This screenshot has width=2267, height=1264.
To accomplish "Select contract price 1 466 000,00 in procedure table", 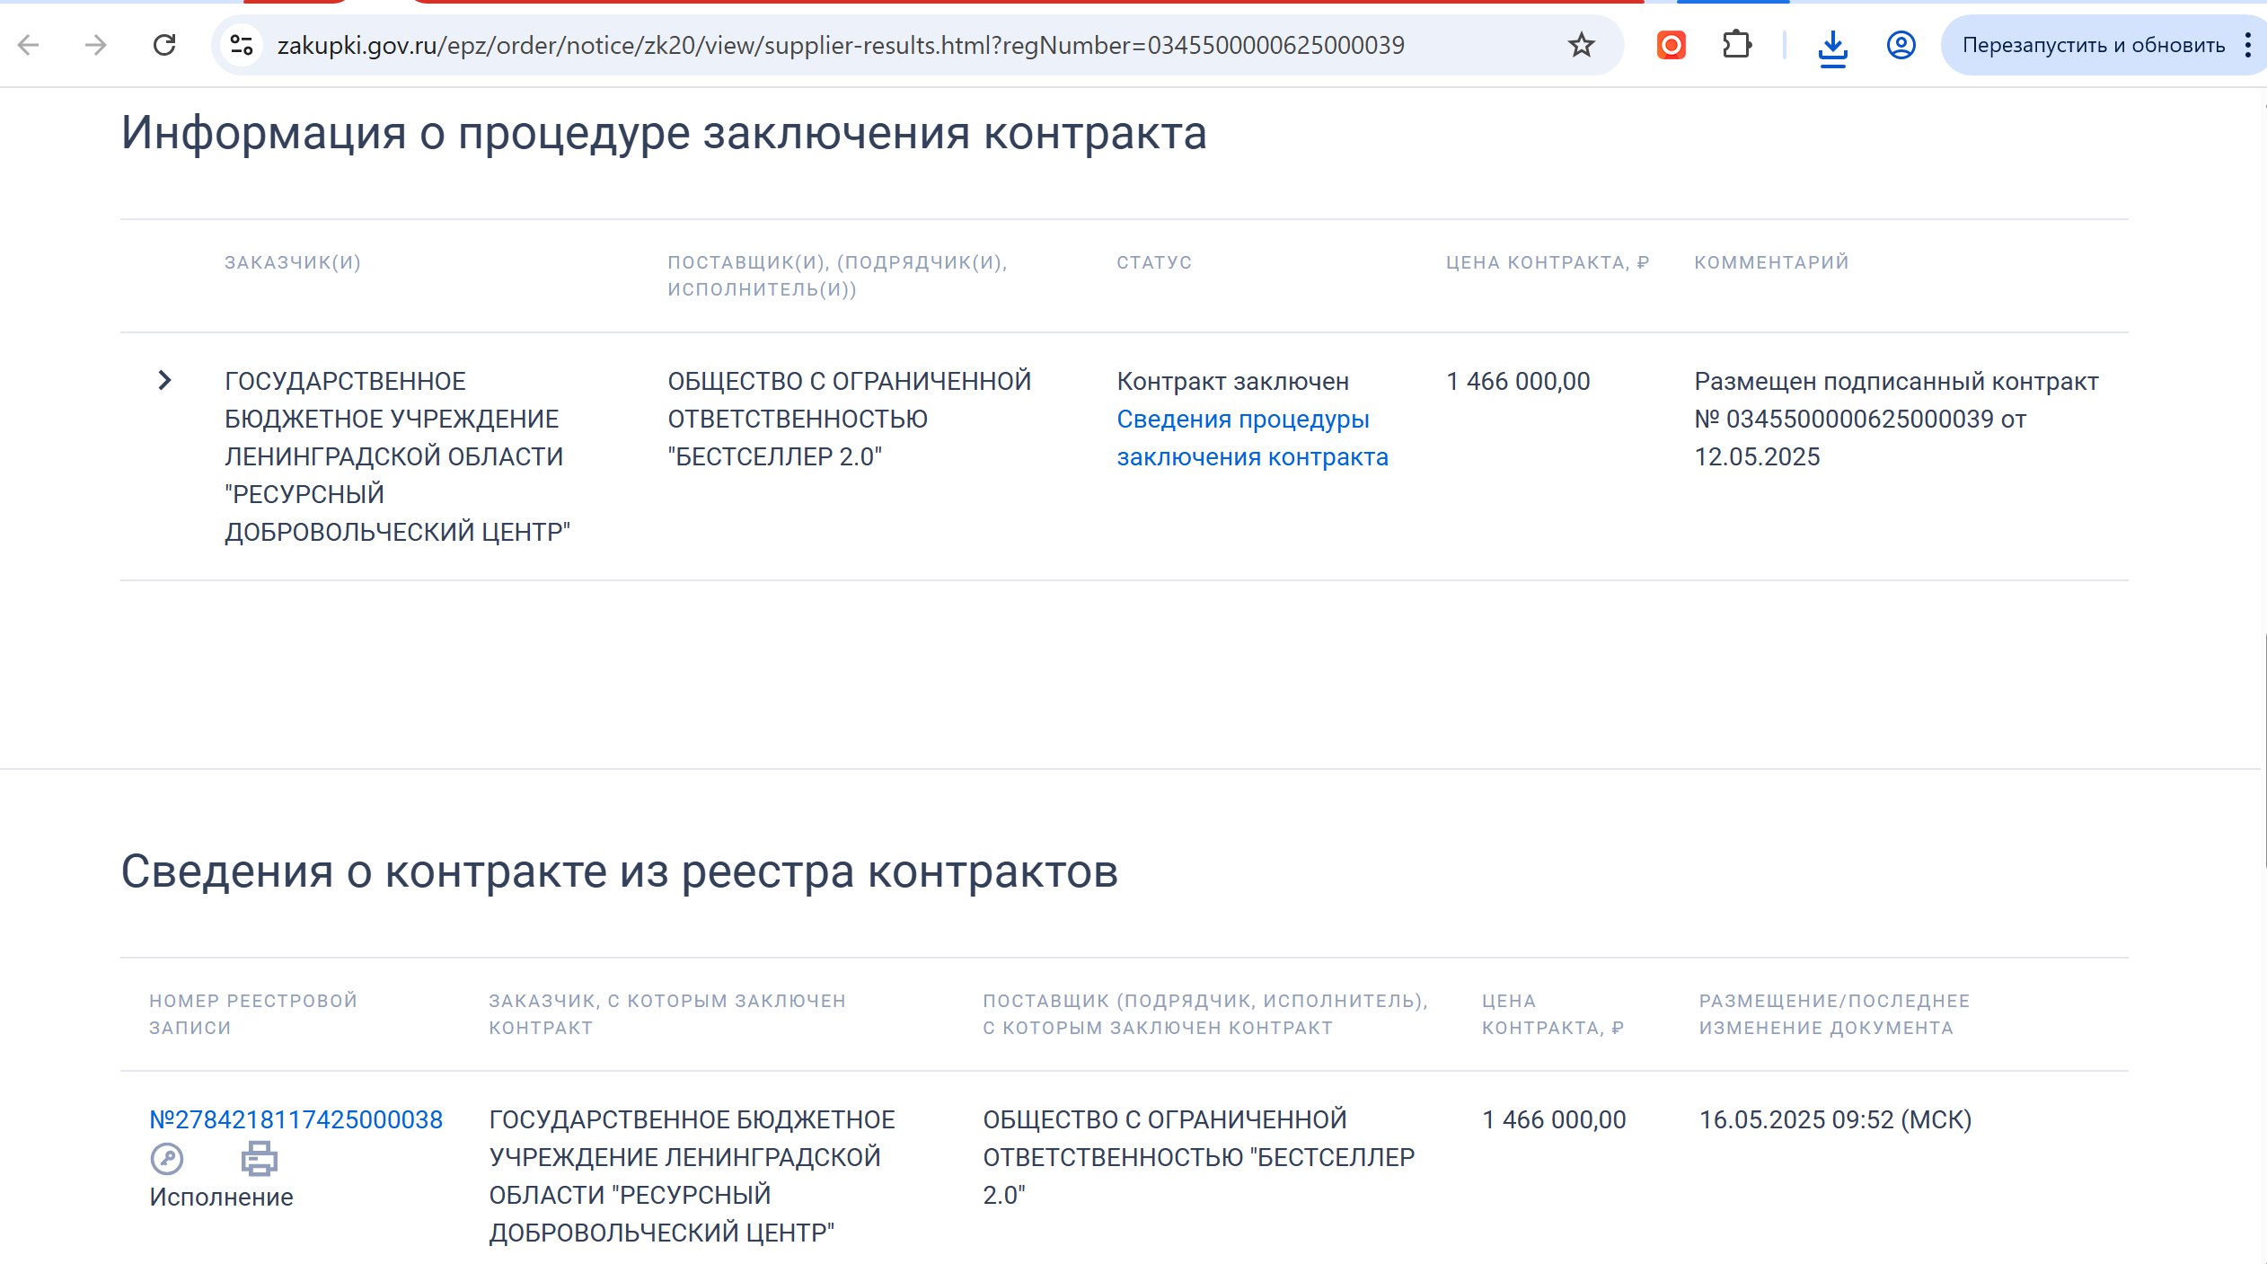I will coord(1518,381).
